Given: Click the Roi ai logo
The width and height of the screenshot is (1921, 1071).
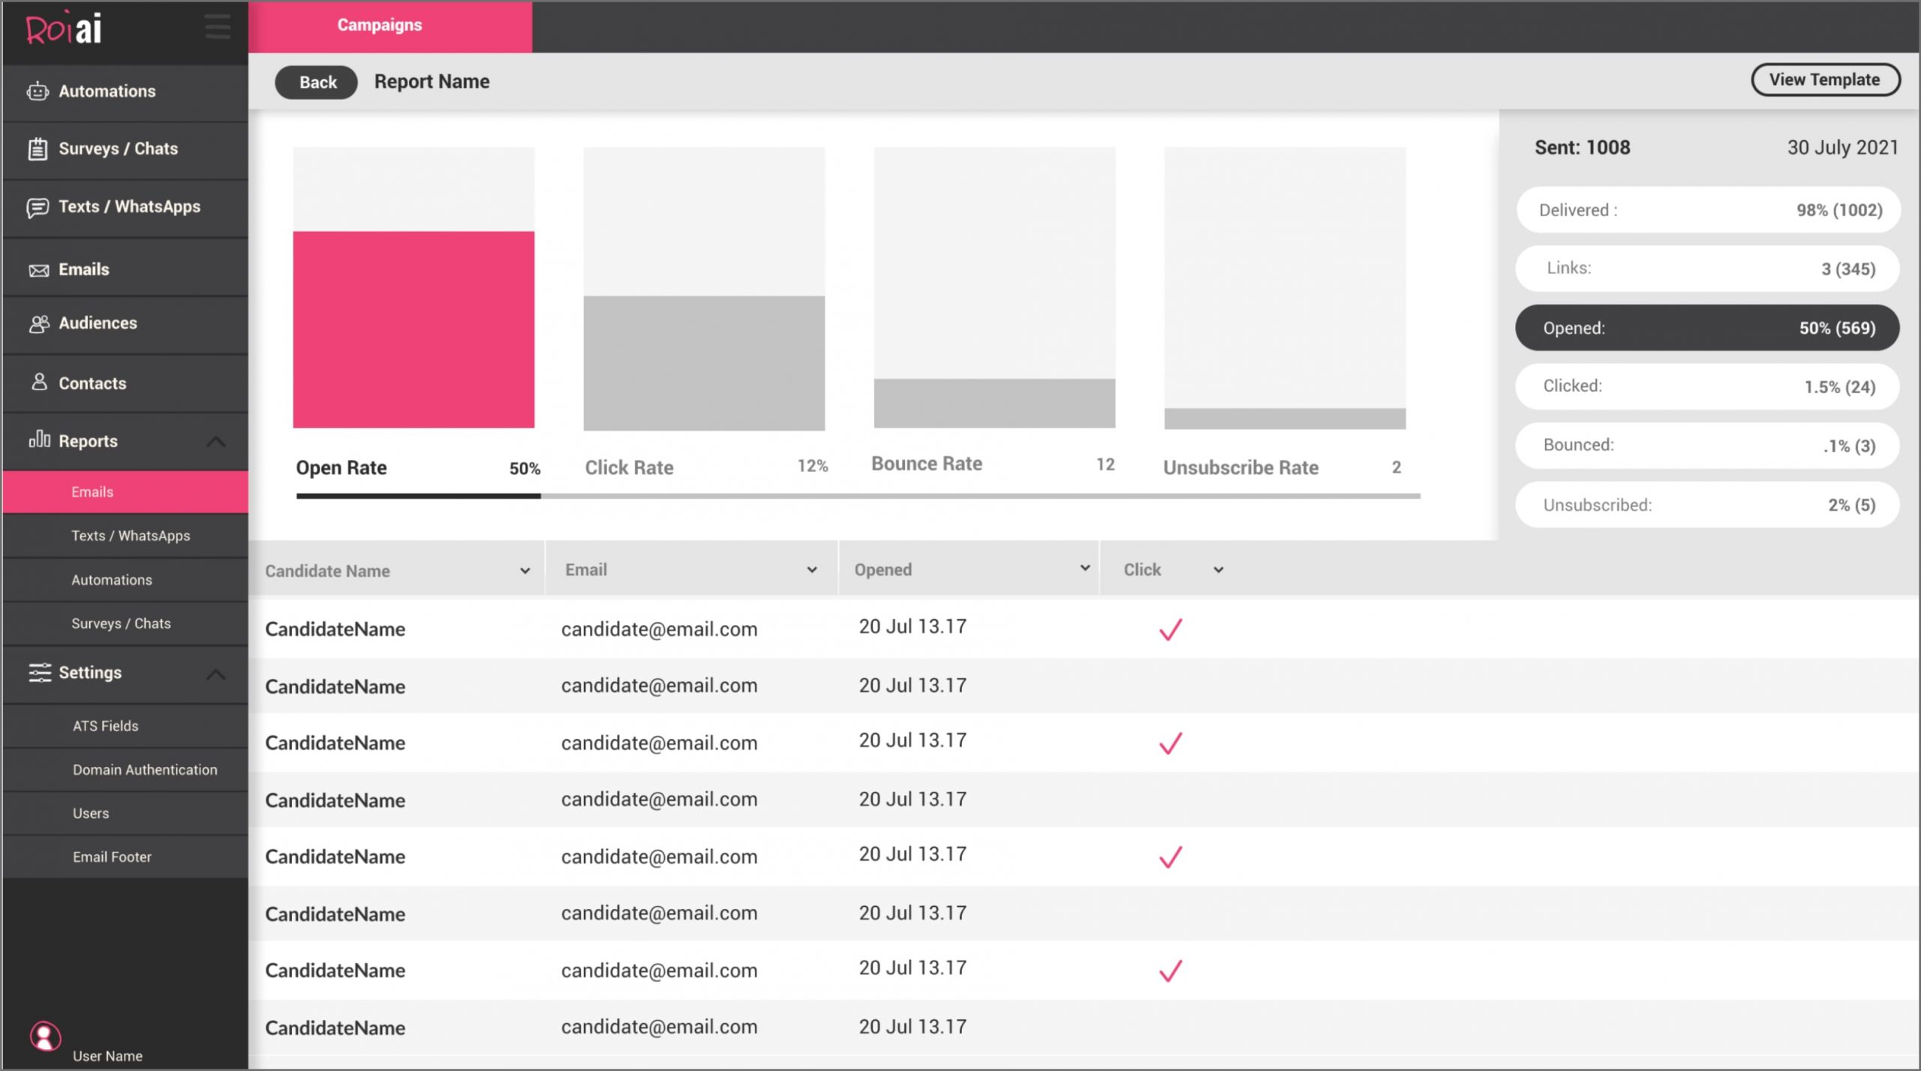Looking at the screenshot, I should (x=64, y=29).
